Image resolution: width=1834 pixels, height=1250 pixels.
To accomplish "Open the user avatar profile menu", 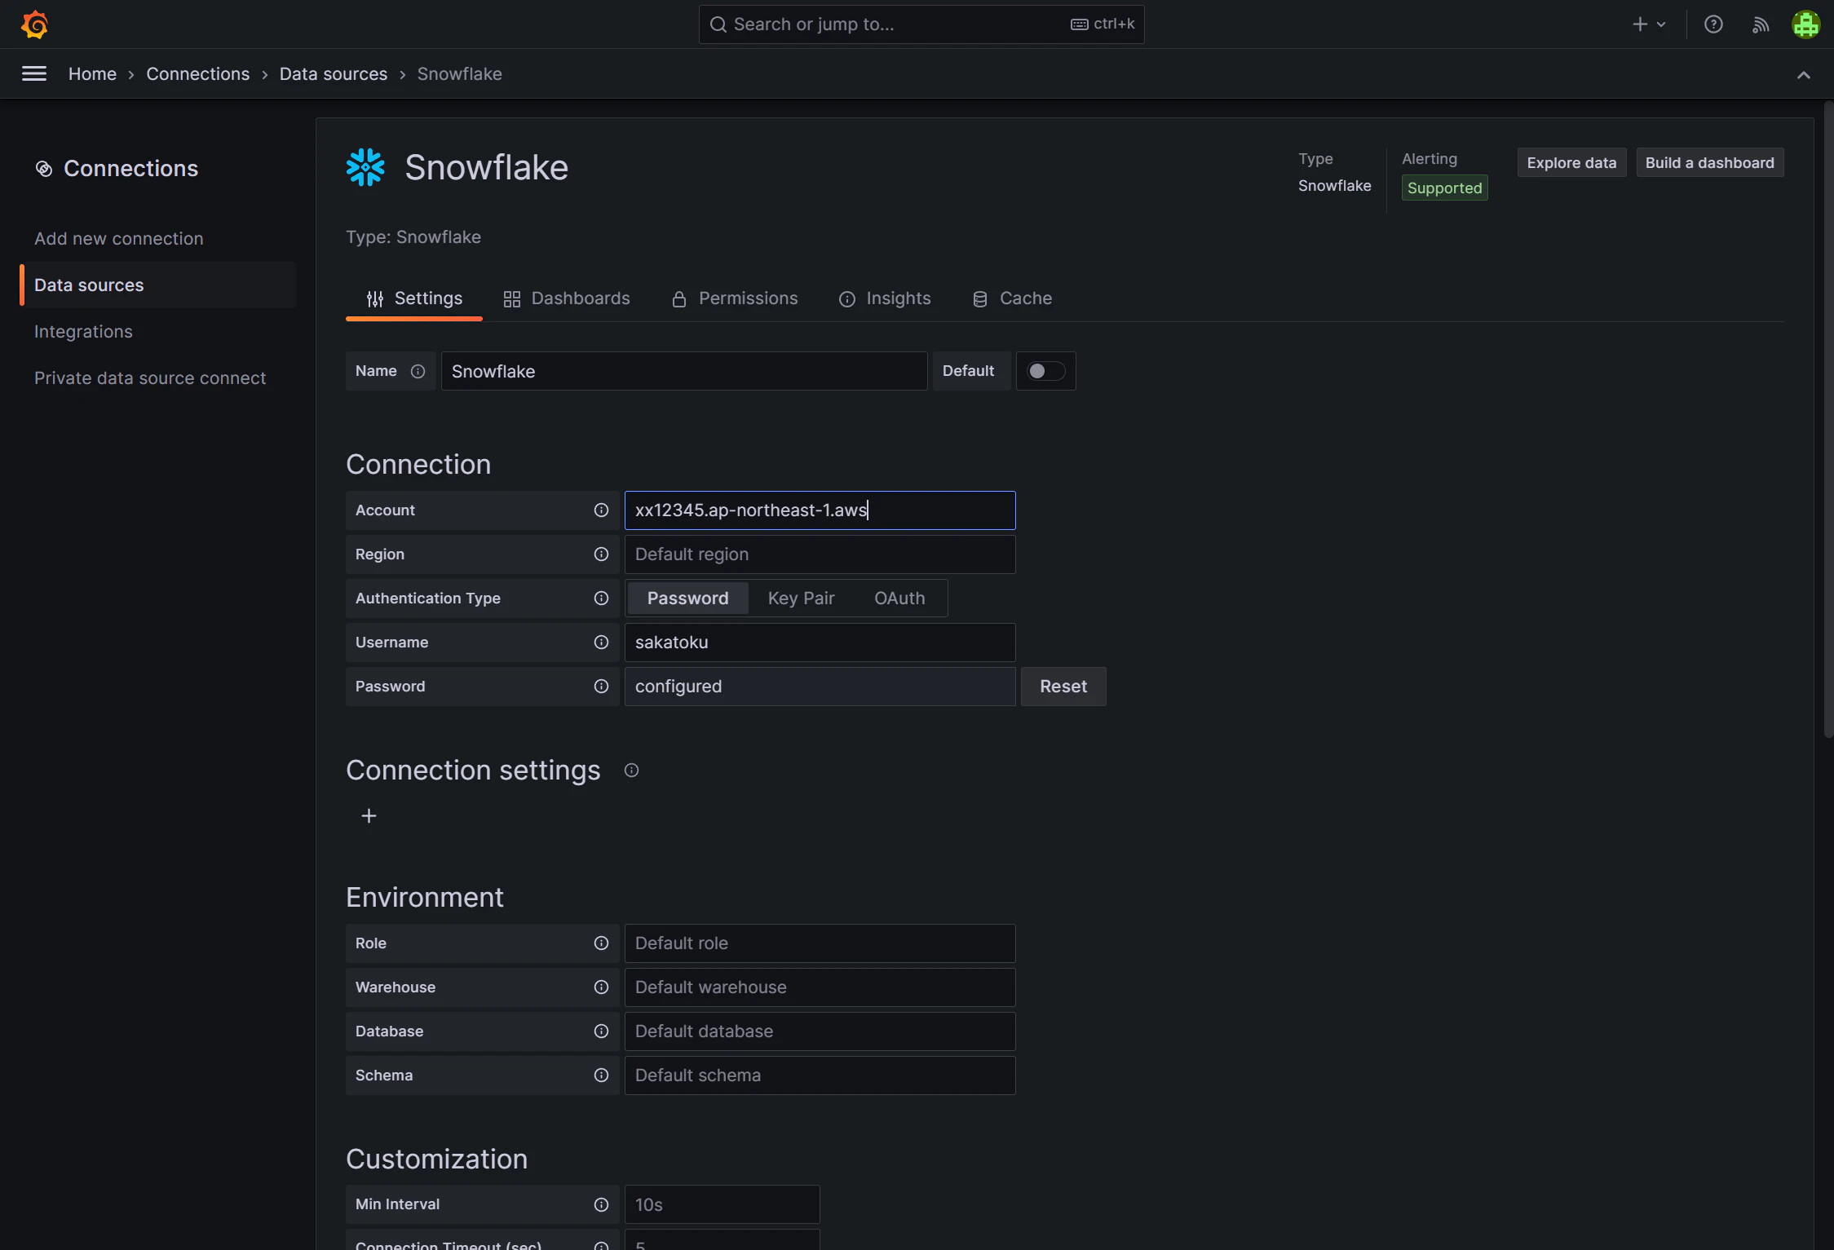I will tap(1806, 24).
